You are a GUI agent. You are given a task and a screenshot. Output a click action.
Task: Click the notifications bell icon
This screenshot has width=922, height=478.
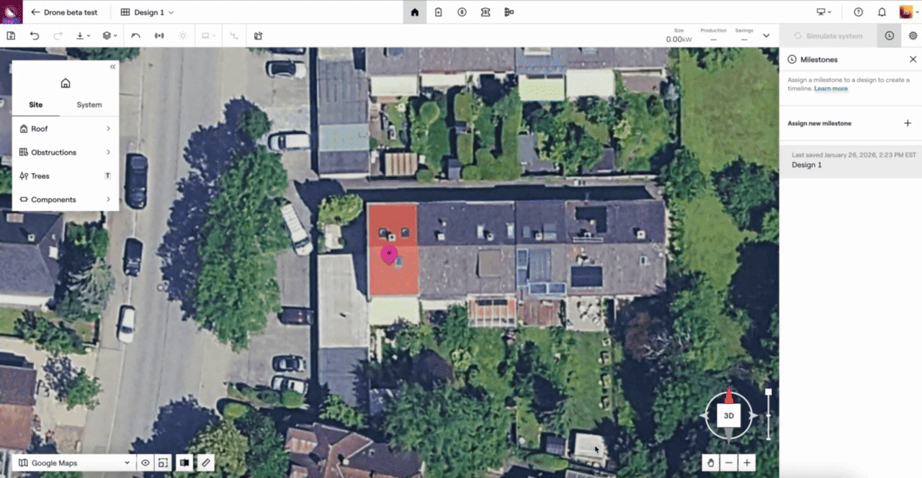click(882, 12)
